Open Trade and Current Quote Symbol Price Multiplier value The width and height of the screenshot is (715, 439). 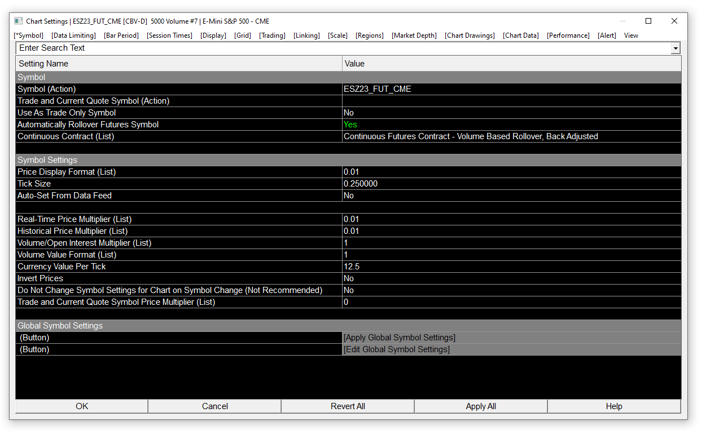[511, 302]
